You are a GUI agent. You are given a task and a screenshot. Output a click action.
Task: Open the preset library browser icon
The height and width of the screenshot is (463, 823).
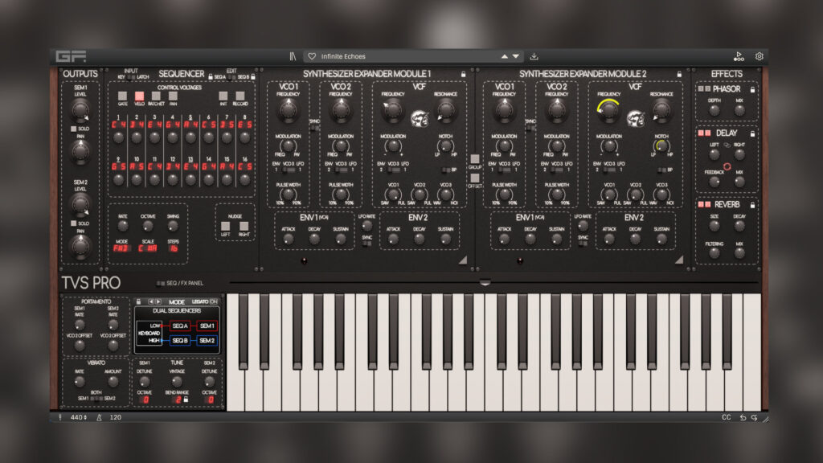click(x=293, y=56)
